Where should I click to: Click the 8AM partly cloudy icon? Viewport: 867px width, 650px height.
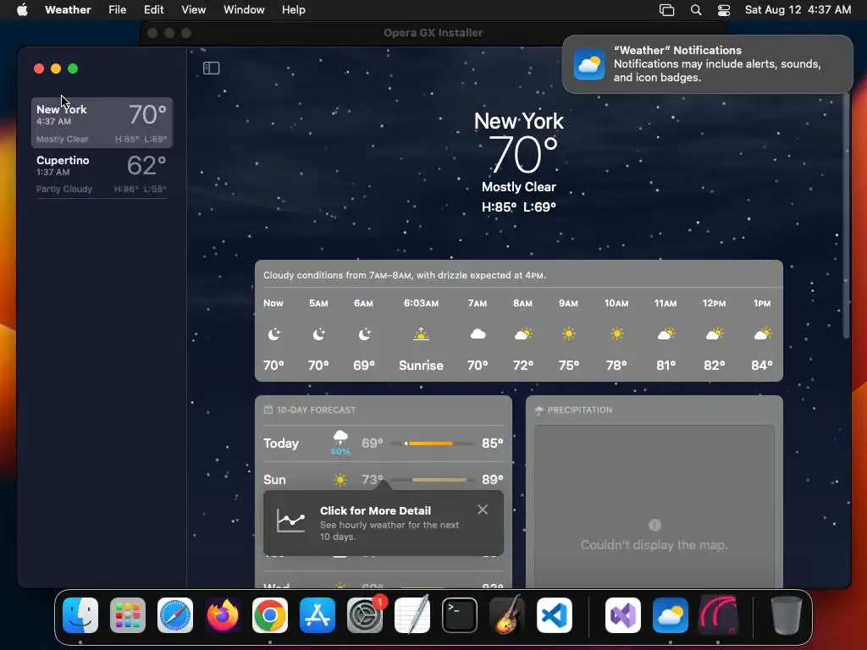pyautogui.click(x=523, y=333)
